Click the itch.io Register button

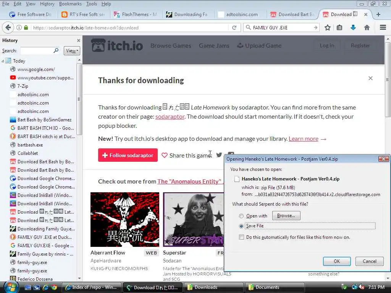click(360, 46)
